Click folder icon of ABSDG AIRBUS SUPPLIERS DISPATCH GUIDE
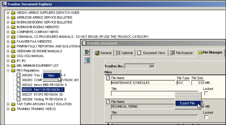The image size is (226, 125). click(13, 13)
